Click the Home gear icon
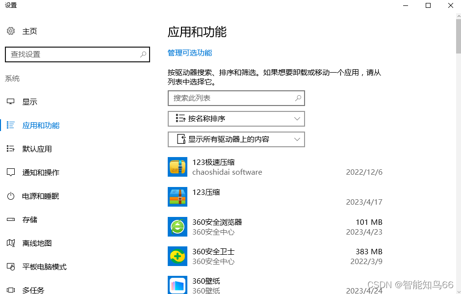Screen dimensions: 461x294 [11, 31]
